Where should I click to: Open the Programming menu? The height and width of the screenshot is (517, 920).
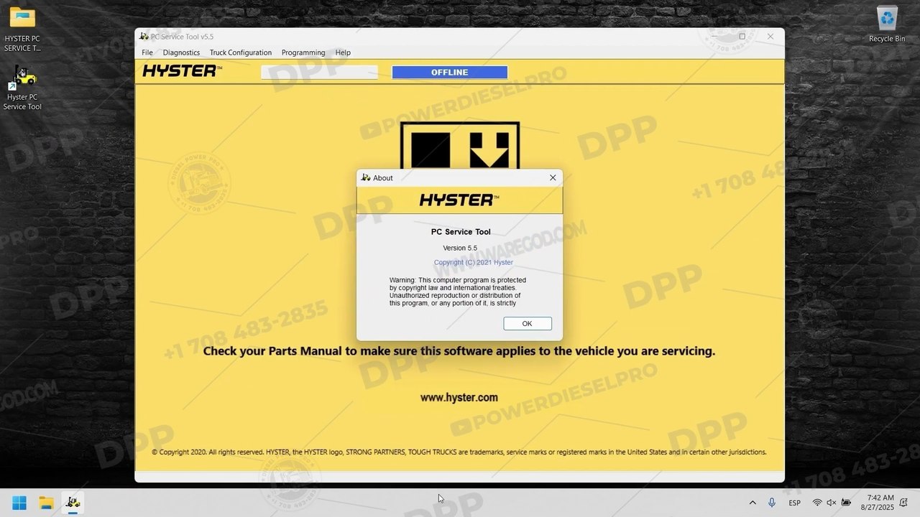tap(303, 52)
